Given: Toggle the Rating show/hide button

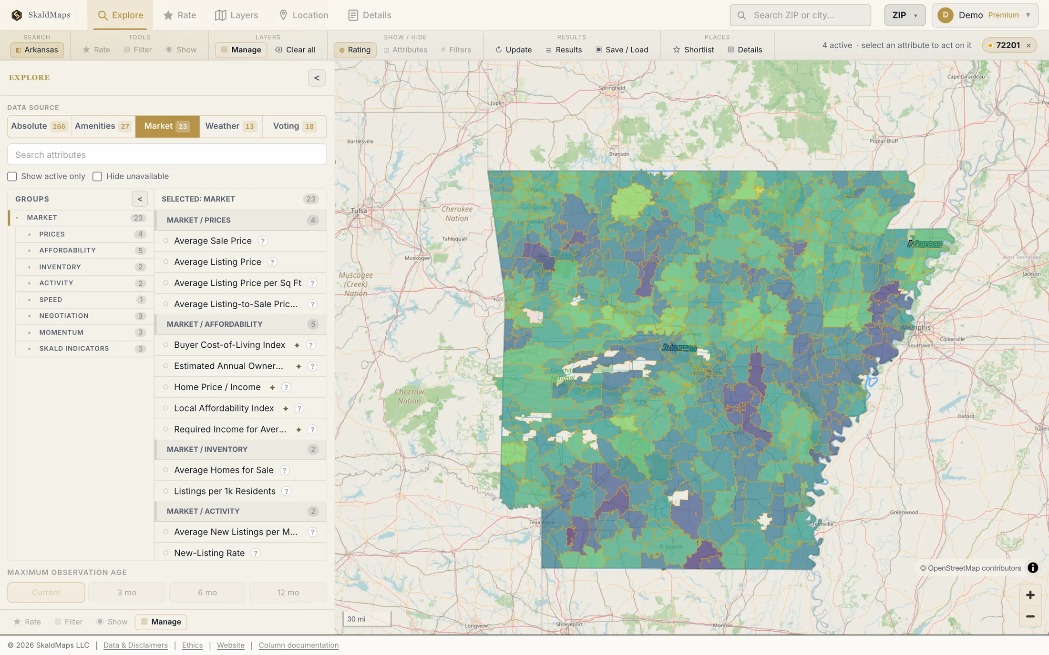Looking at the screenshot, I should pyautogui.click(x=355, y=50).
